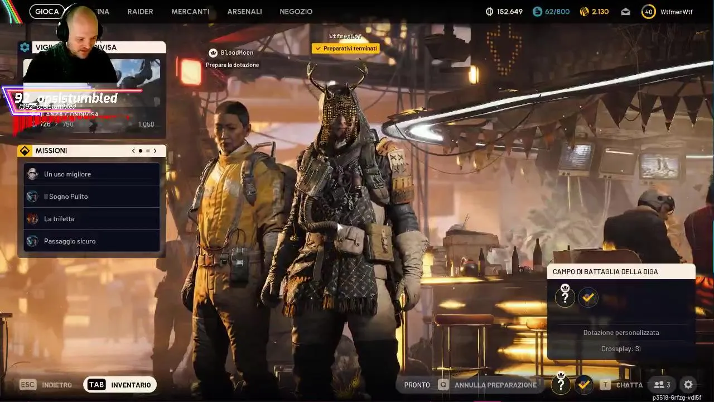Click the Prepara la dotazione status text
Image resolution: width=714 pixels, height=402 pixels.
[232, 65]
